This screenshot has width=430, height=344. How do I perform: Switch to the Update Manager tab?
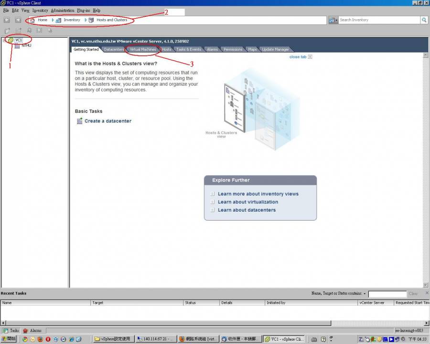pos(275,49)
